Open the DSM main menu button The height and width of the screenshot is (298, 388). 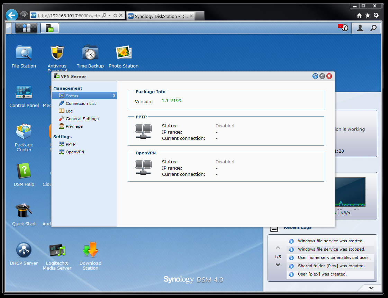pos(26,28)
